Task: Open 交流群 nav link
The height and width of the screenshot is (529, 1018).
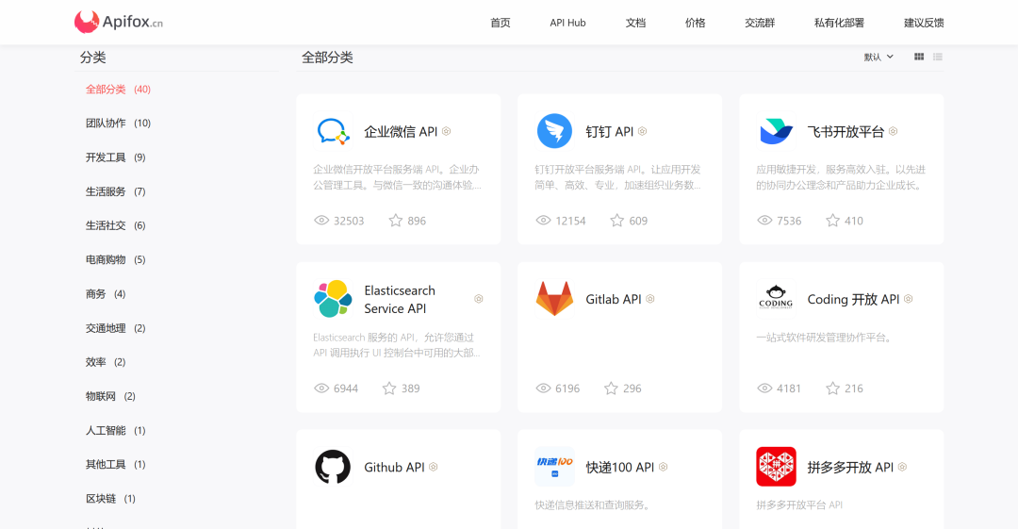Action: 760,23
